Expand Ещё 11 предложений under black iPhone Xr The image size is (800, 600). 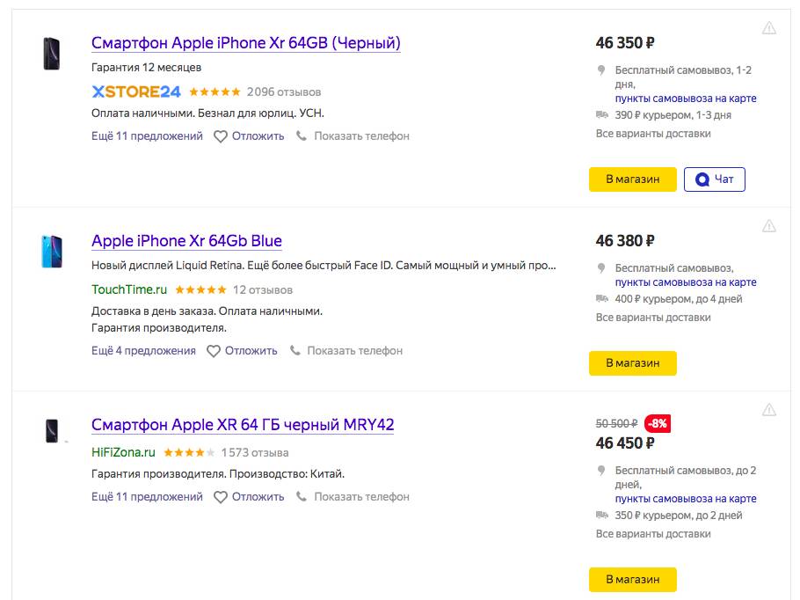(147, 136)
